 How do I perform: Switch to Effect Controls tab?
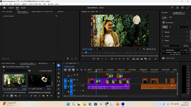coord(22,11)
